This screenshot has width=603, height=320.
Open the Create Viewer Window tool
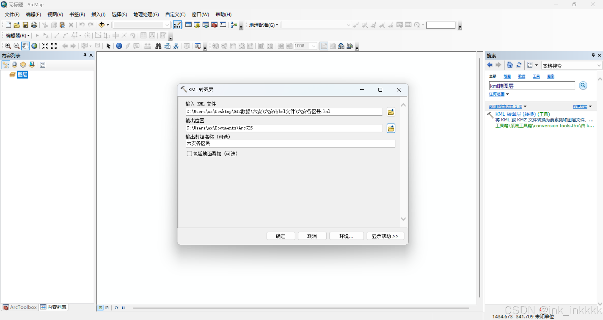pyautogui.click(x=198, y=46)
